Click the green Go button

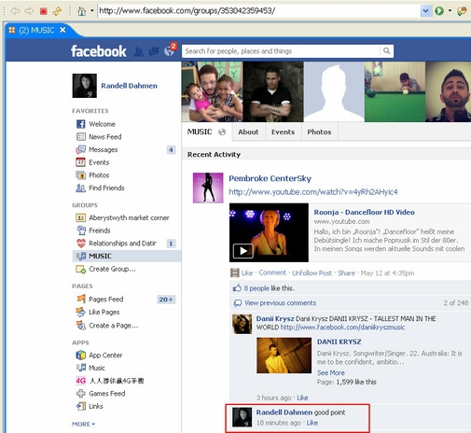pos(439,11)
